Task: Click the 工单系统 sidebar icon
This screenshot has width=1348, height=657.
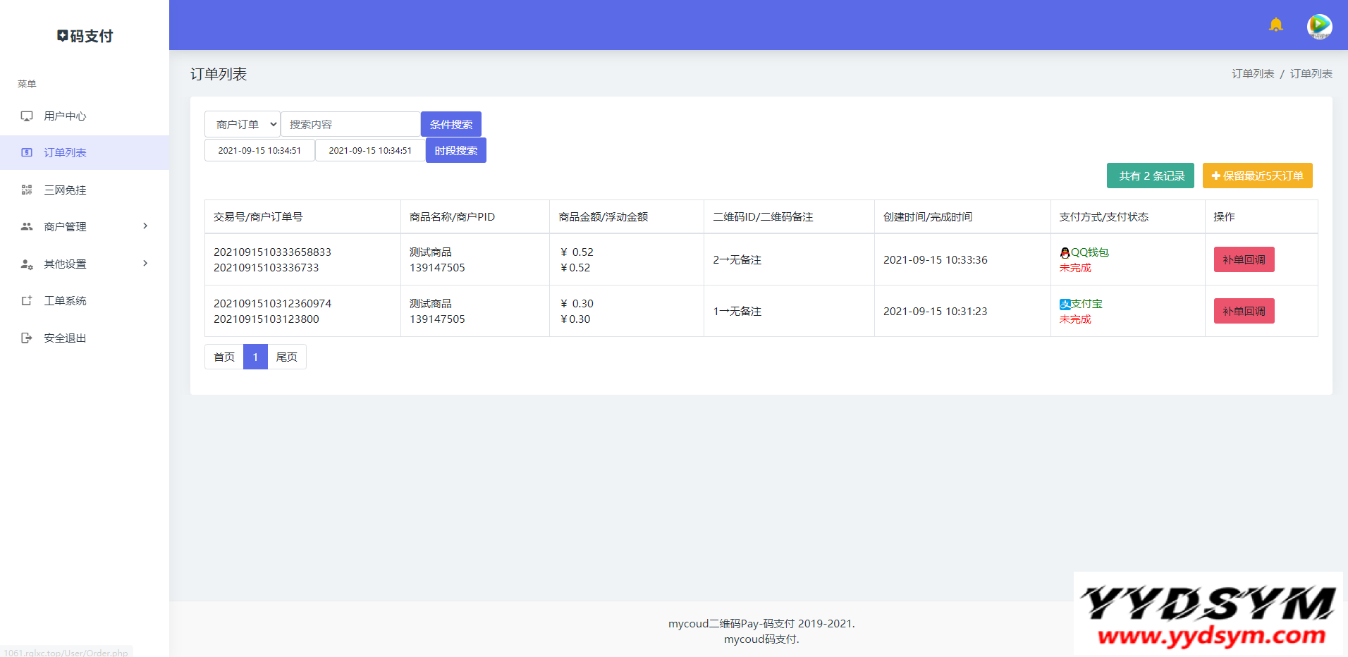Action: click(x=27, y=301)
